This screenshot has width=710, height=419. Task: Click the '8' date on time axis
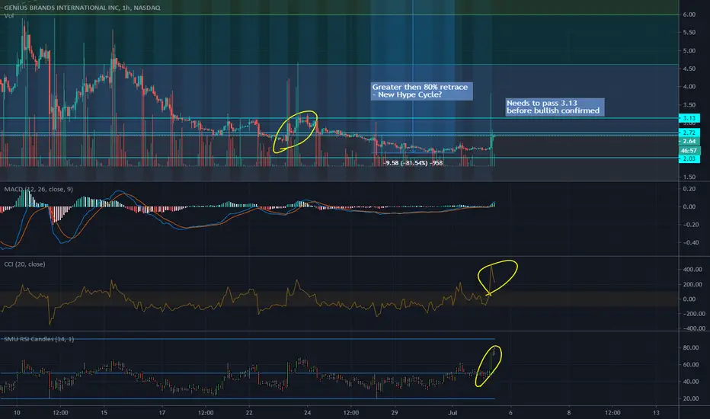(569, 413)
